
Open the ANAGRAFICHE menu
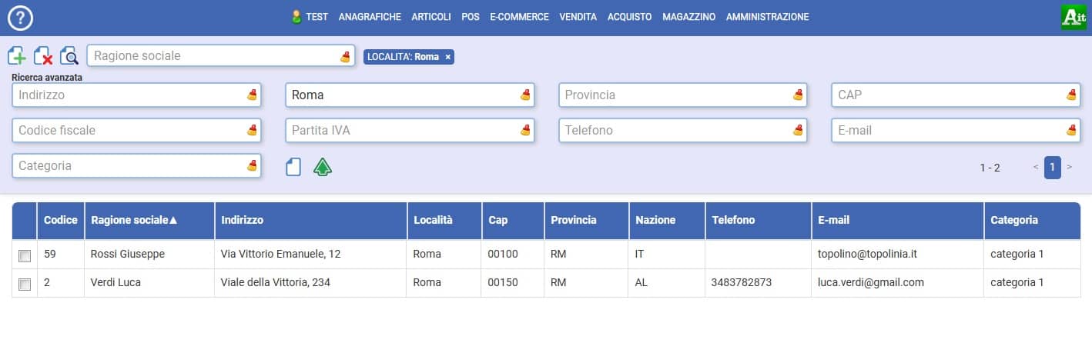click(370, 16)
